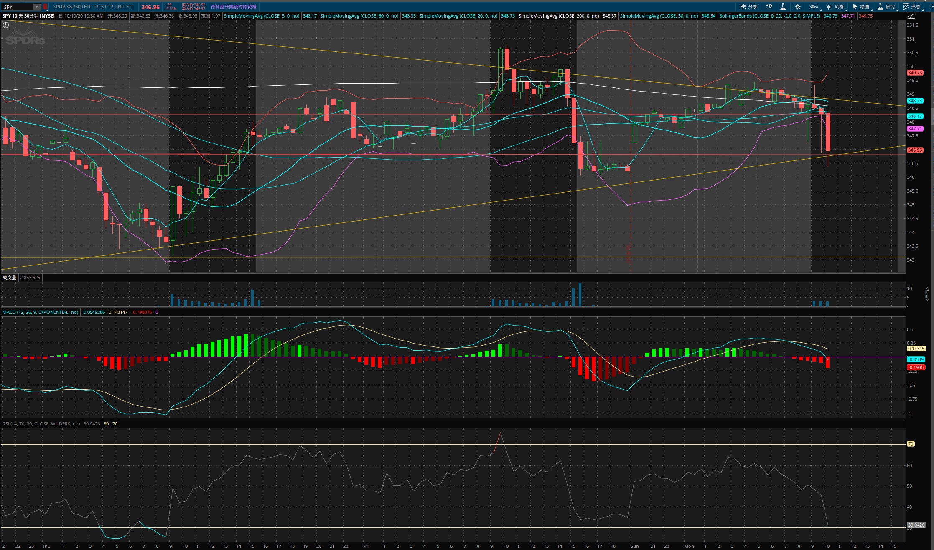Click the RSI (14, 70, 30) study label

[41, 424]
